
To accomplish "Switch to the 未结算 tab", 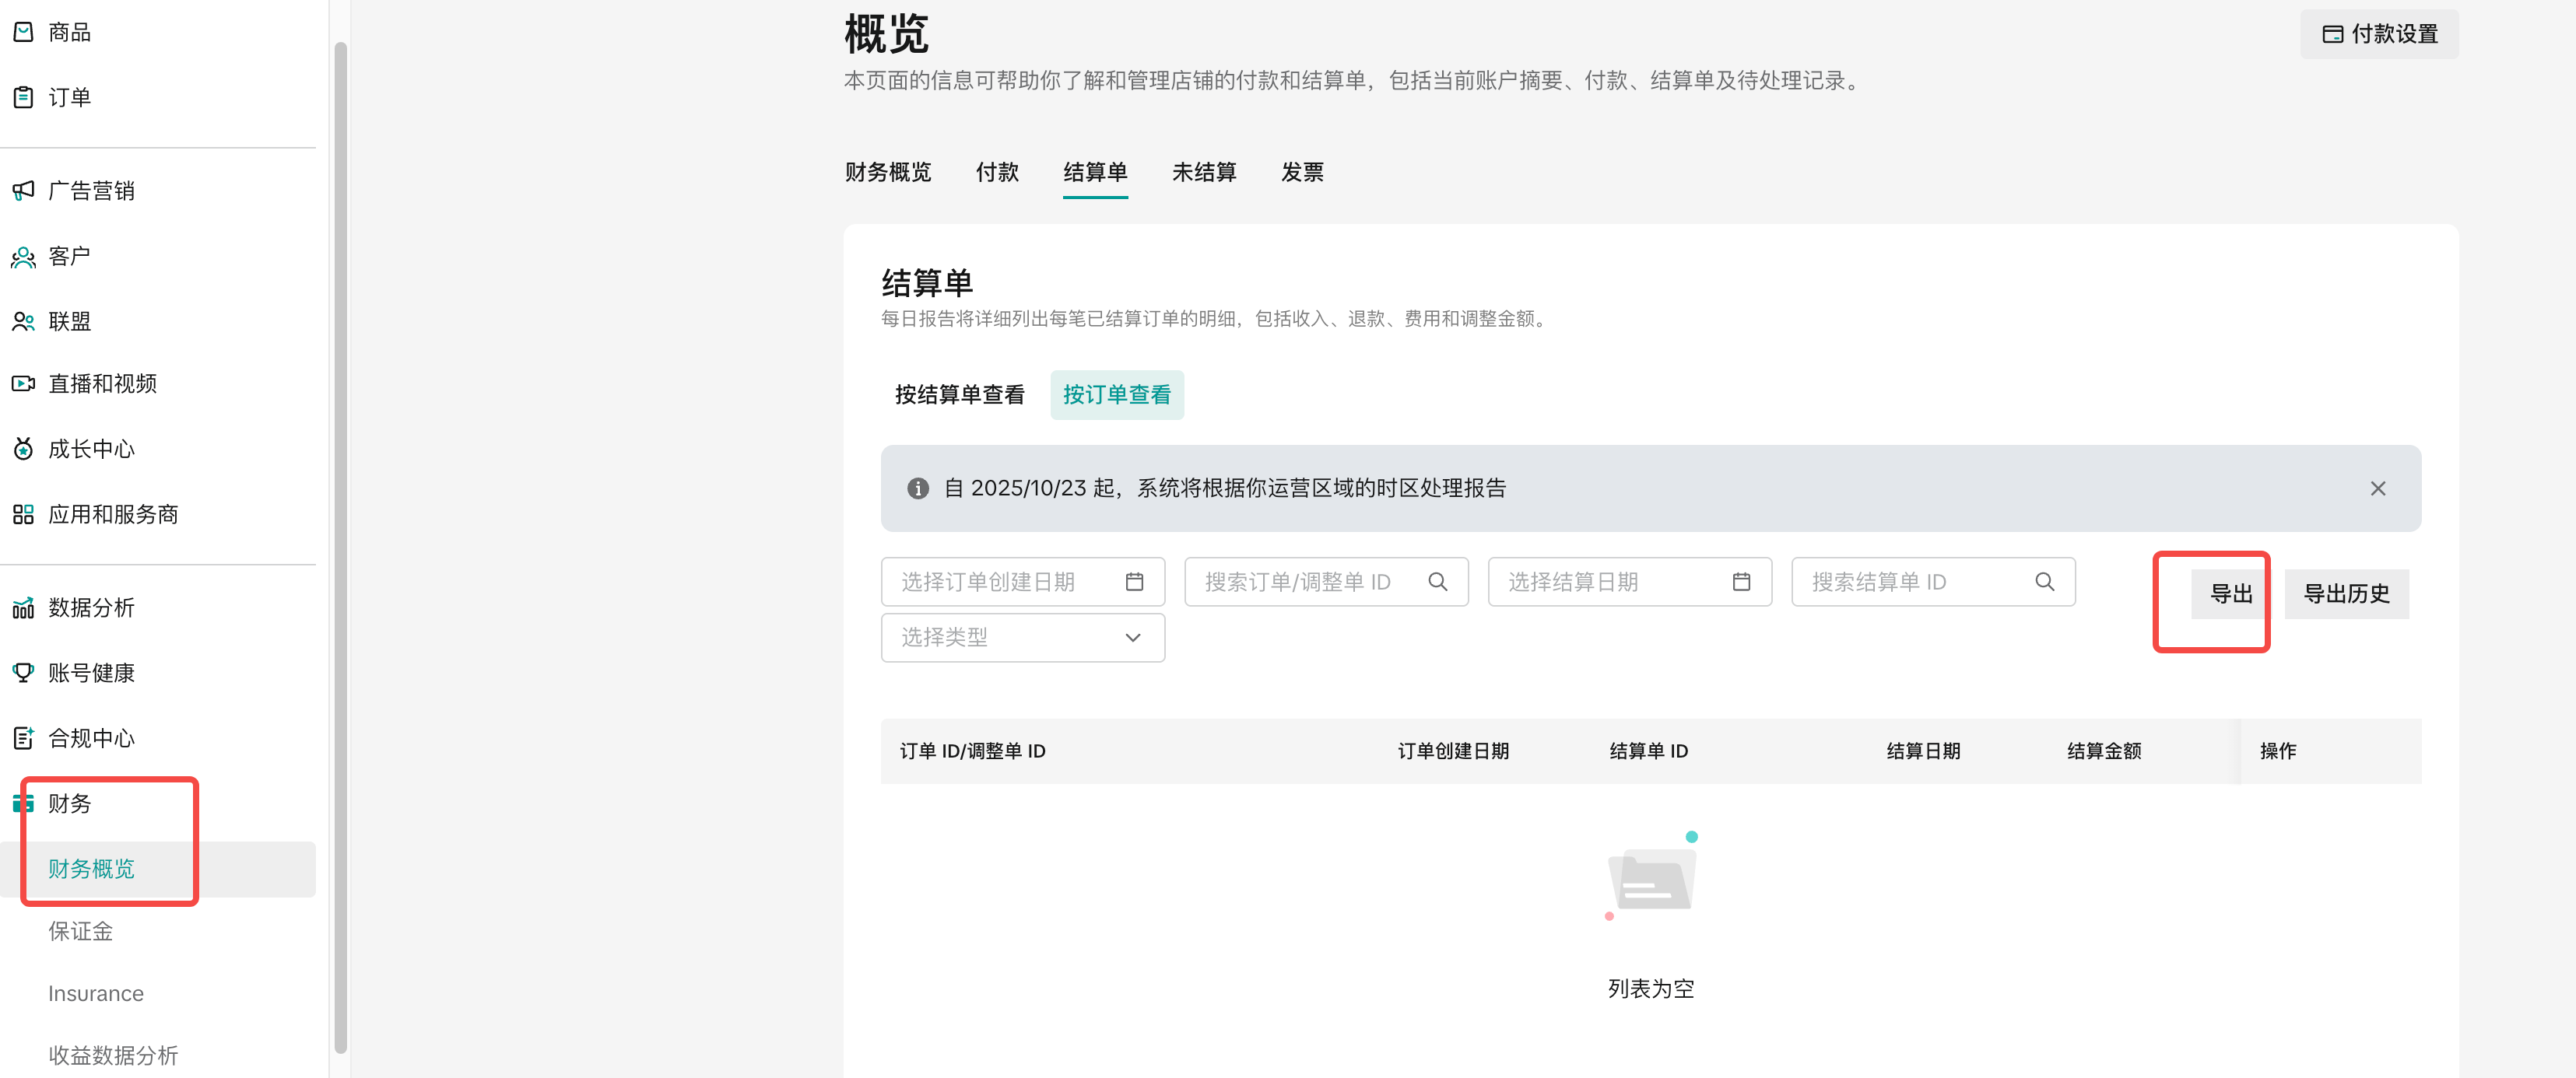I will 1203,172.
